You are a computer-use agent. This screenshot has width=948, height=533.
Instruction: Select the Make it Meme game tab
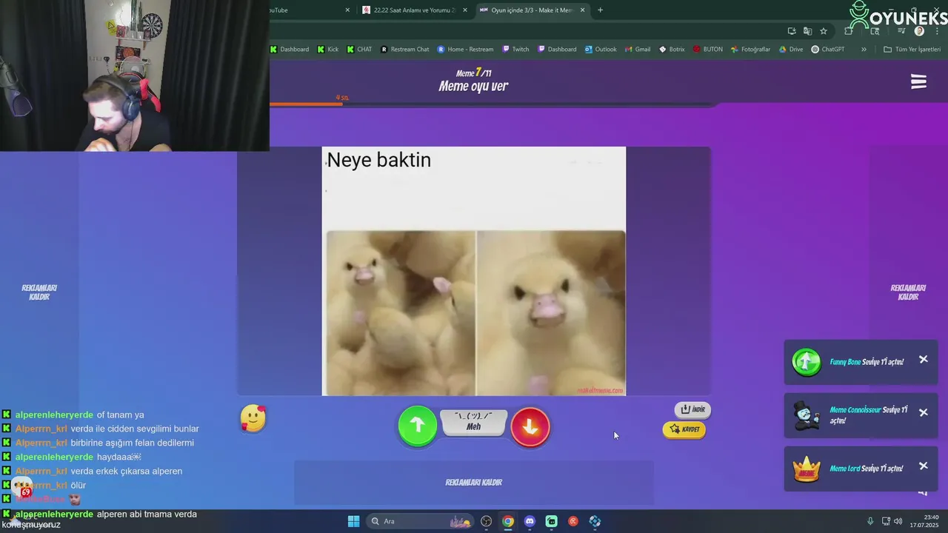(x=532, y=10)
